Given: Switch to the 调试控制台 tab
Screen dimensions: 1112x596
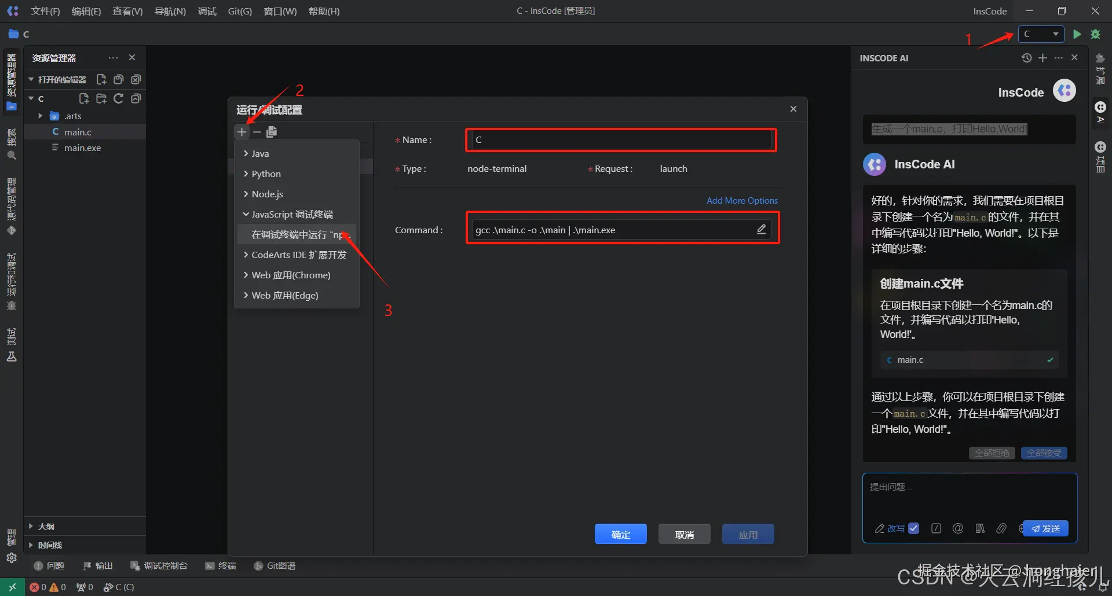Looking at the screenshot, I should [x=159, y=566].
